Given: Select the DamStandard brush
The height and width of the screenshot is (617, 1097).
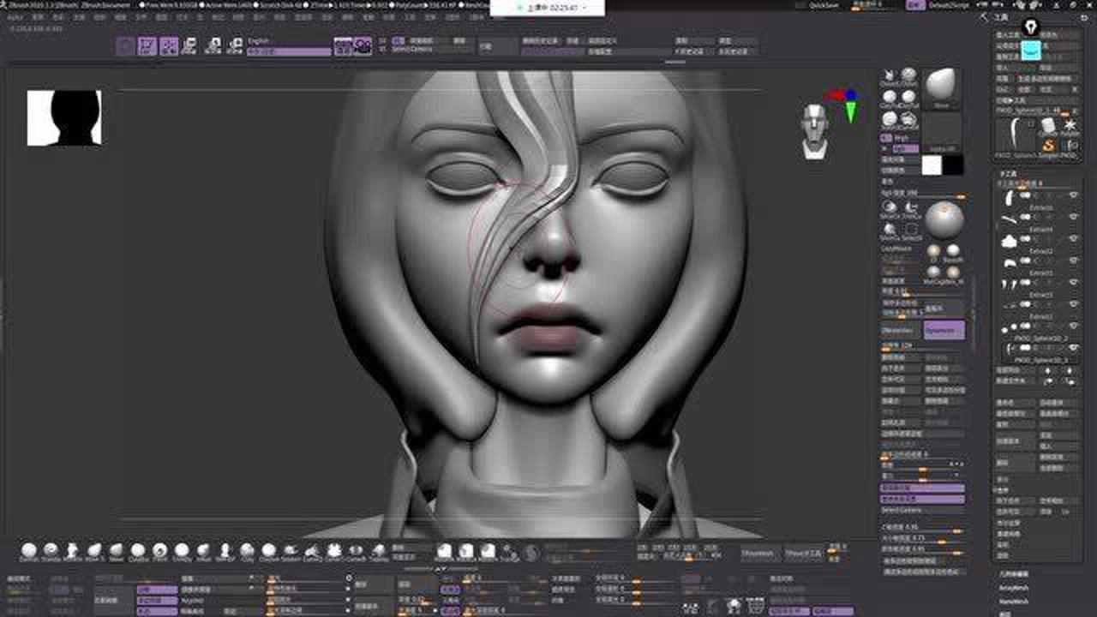Looking at the screenshot, I should point(28,549).
